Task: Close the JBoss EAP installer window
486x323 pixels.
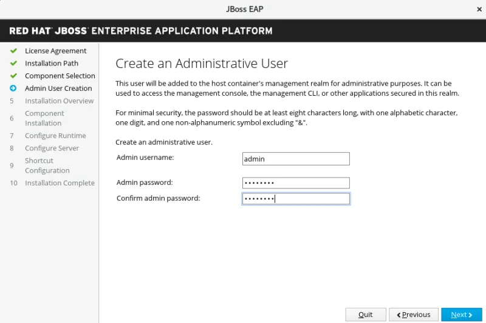Action: (479, 9)
